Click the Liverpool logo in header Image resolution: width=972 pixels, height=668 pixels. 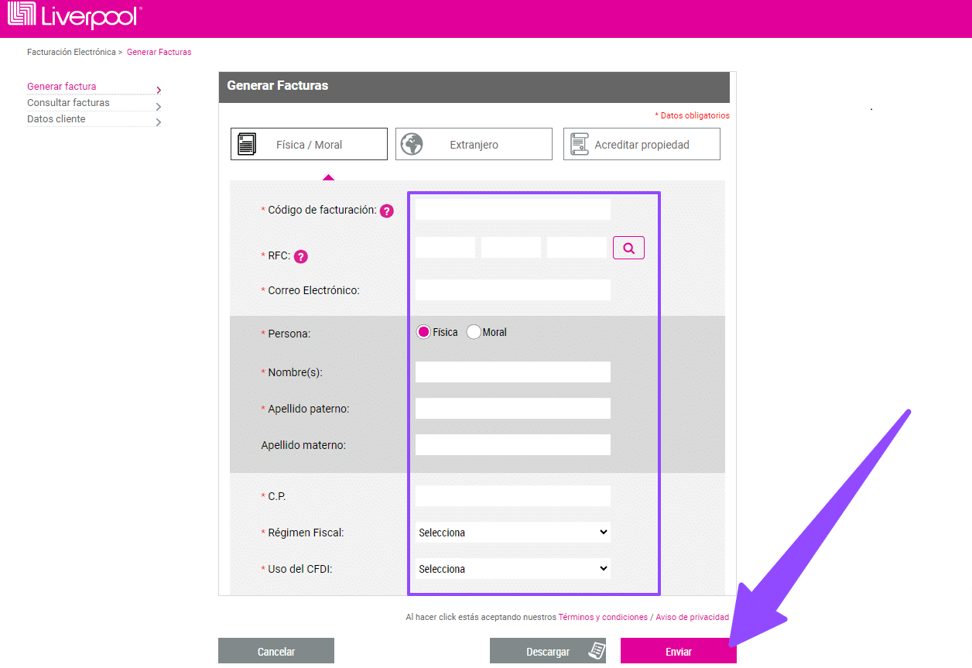tap(75, 16)
